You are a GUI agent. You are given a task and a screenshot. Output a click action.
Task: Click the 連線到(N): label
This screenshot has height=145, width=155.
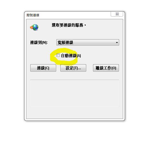[39, 43]
